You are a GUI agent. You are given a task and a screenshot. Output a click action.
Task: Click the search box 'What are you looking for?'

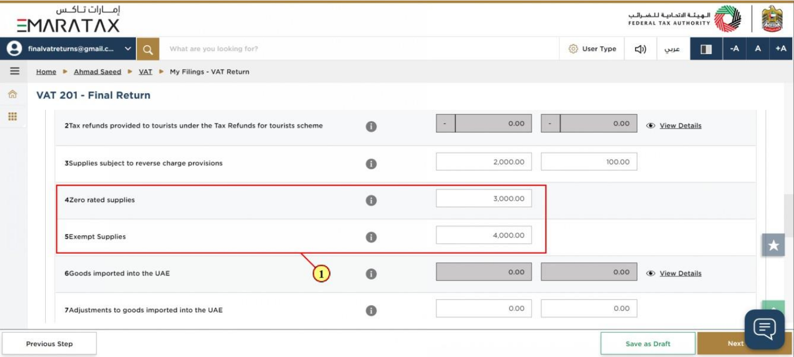click(x=359, y=49)
